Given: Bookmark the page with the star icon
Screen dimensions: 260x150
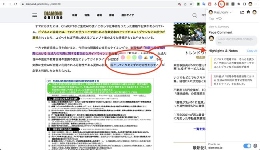Looking at the screenshot, I should [x=191, y=4].
